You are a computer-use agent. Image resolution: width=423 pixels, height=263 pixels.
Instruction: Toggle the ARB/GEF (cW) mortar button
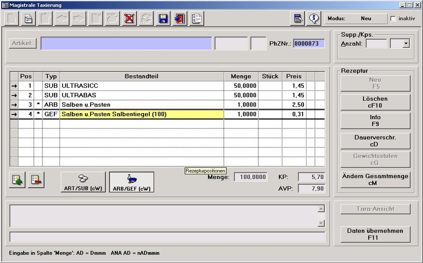131,182
